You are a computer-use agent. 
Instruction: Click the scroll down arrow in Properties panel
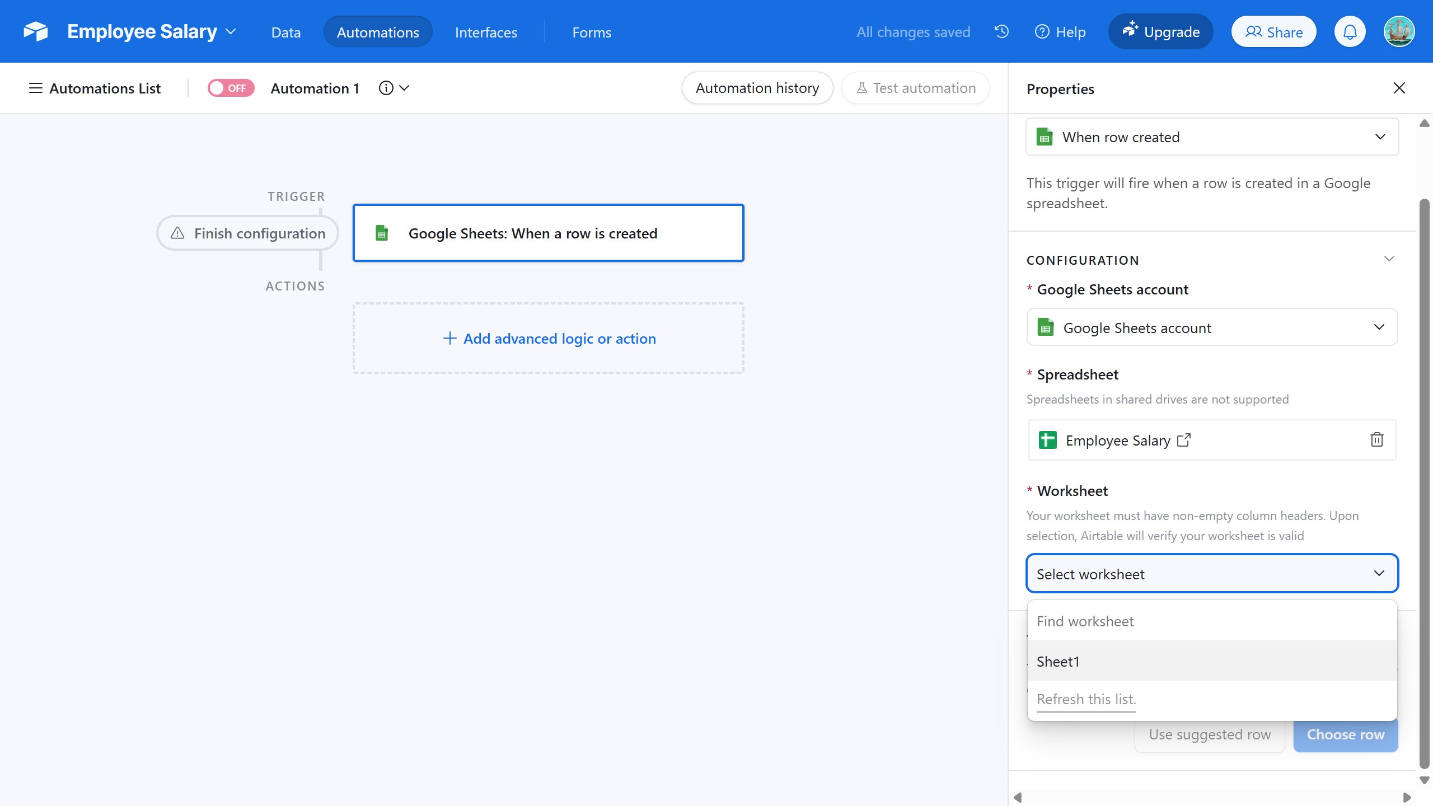1425,780
